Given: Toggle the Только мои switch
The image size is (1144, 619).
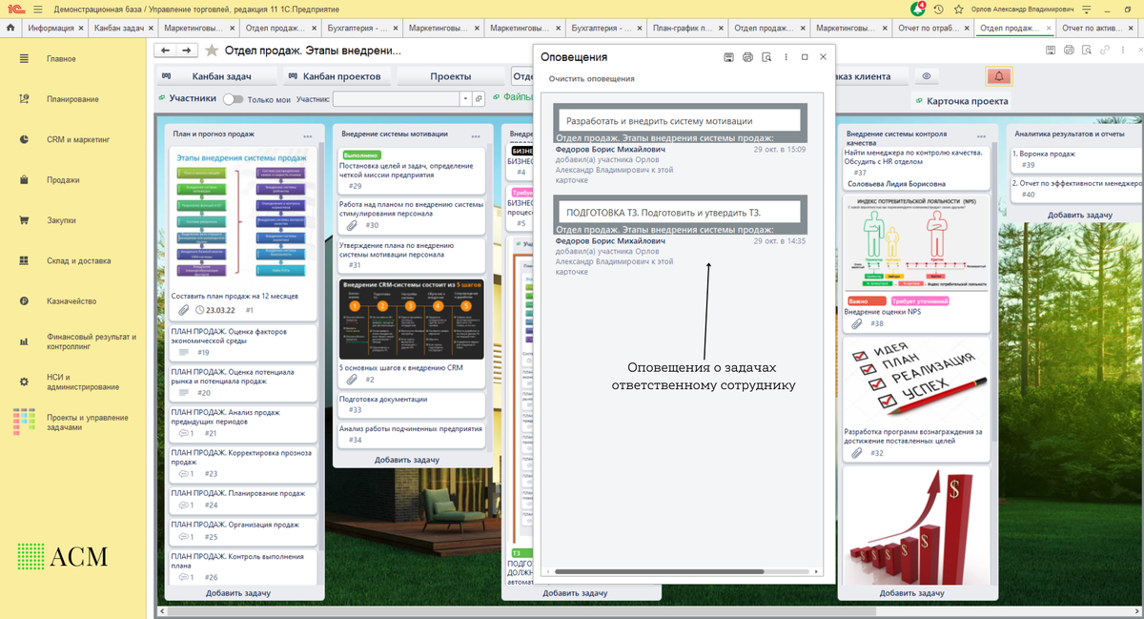Looking at the screenshot, I should click(x=233, y=98).
